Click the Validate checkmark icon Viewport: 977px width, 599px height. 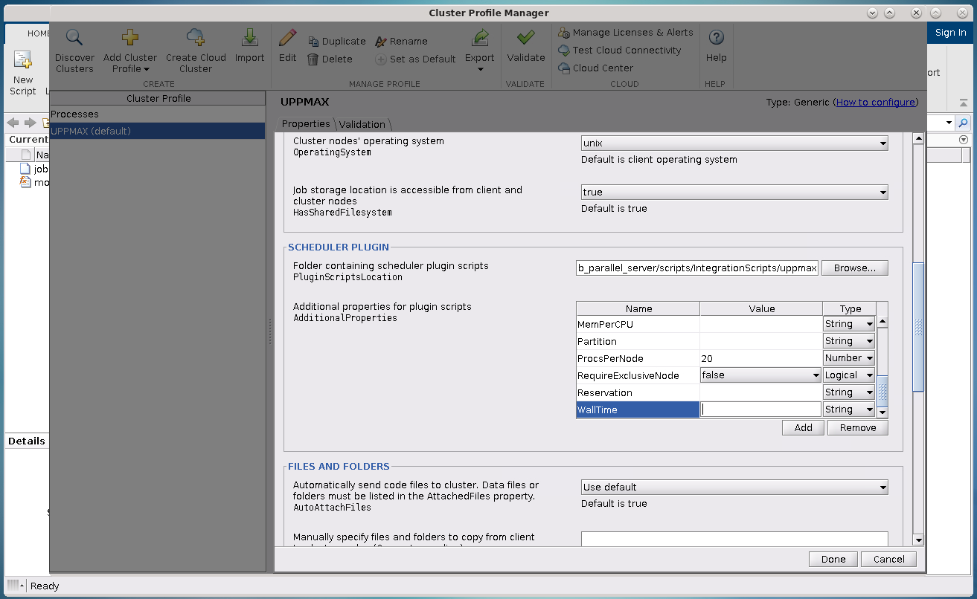525,38
